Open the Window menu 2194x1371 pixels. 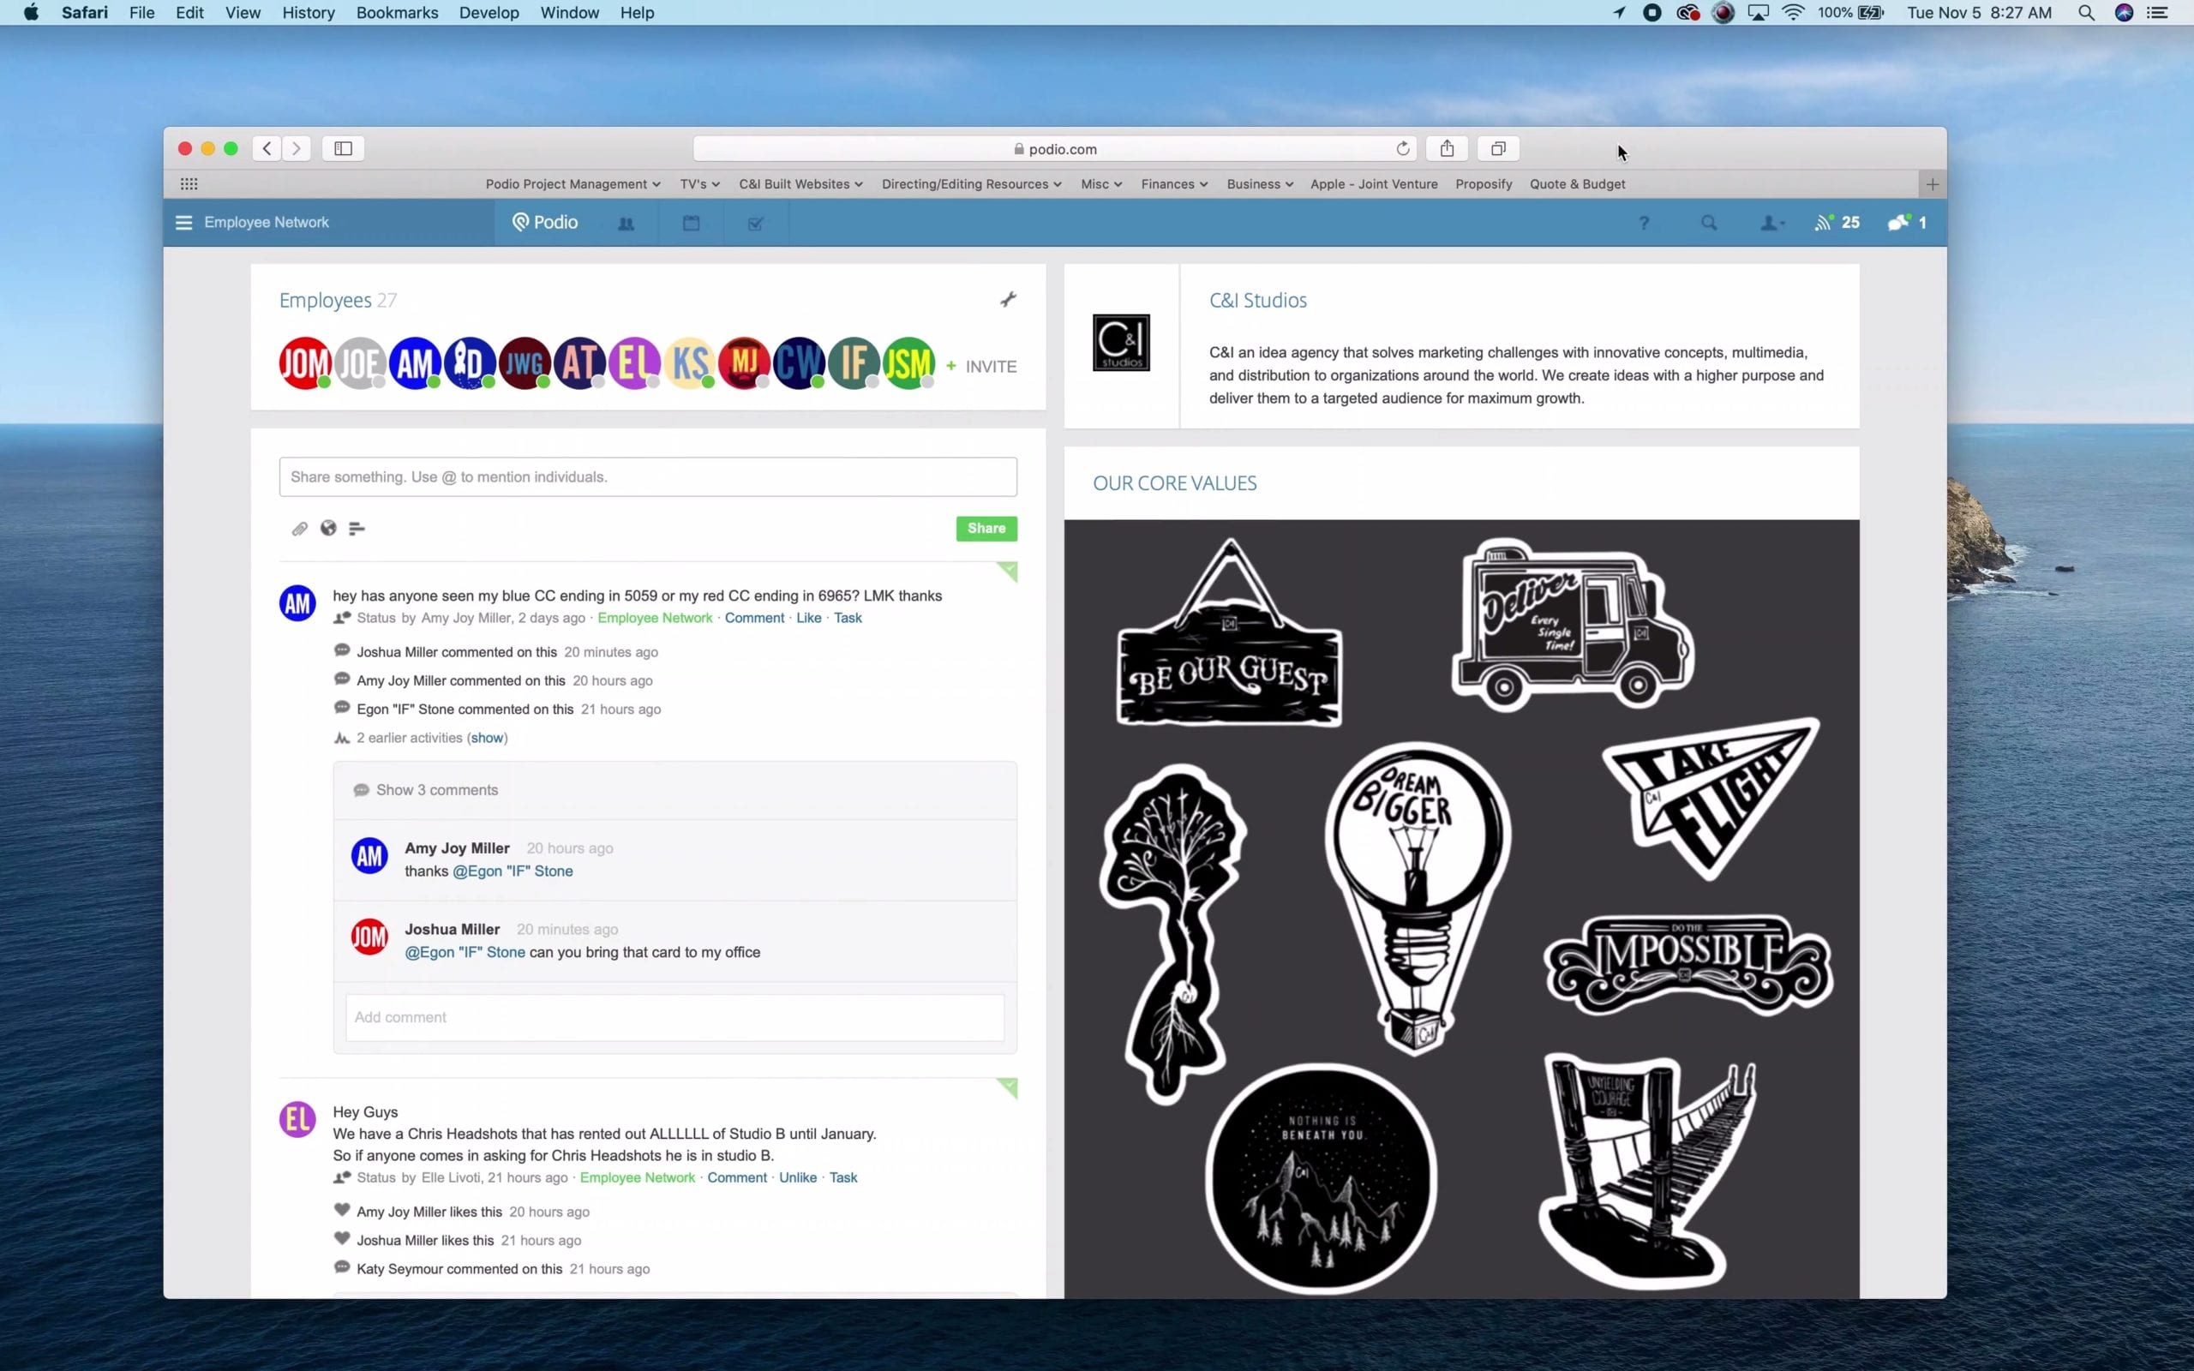569,13
